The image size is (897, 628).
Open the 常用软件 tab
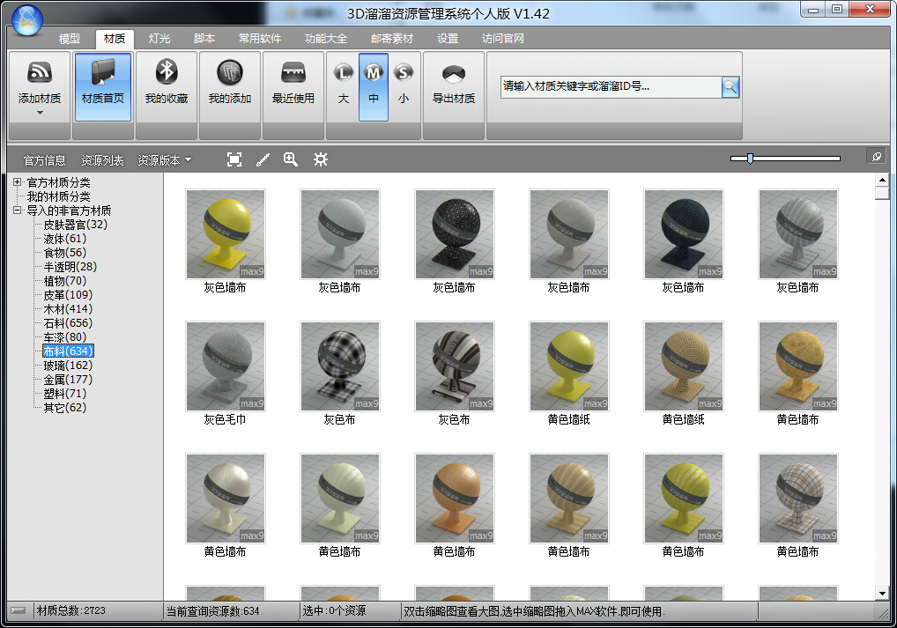coord(260,39)
